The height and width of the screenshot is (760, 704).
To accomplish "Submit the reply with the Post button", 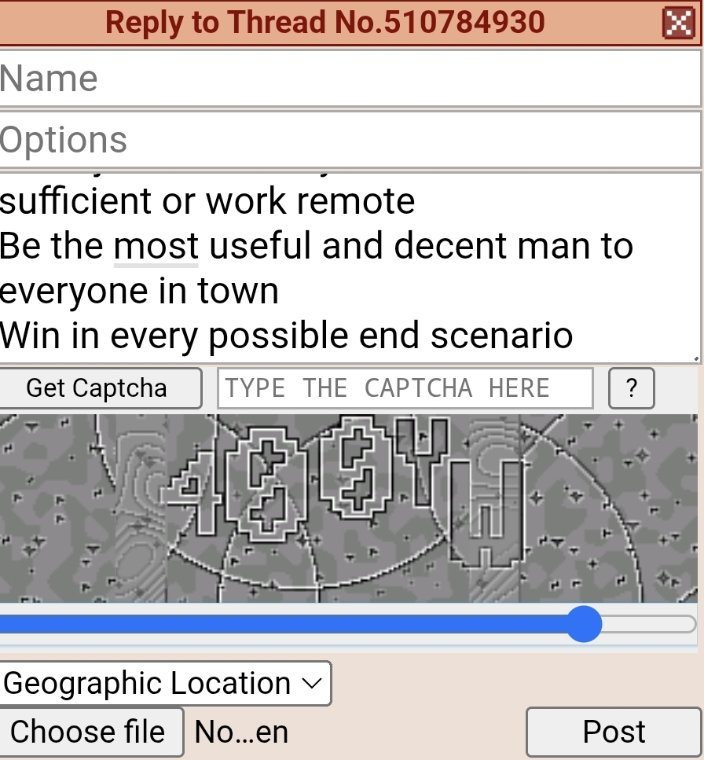I will [614, 732].
